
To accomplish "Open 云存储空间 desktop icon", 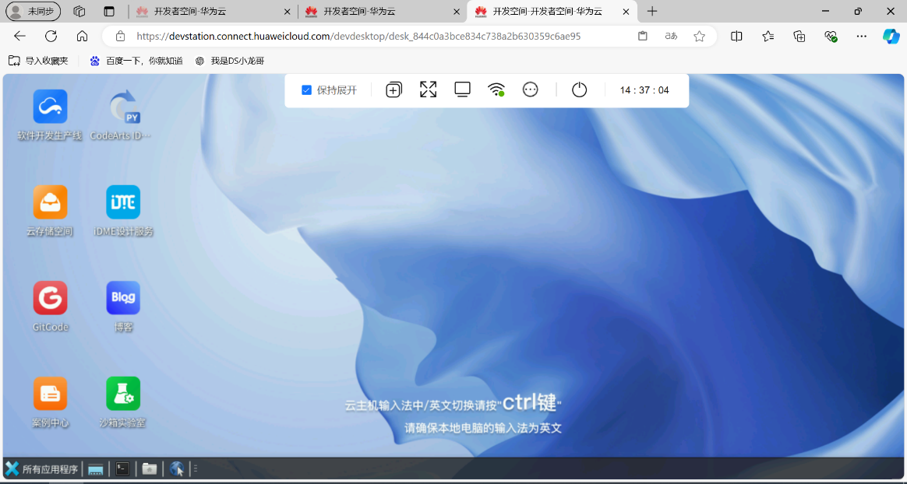I will [x=50, y=211].
